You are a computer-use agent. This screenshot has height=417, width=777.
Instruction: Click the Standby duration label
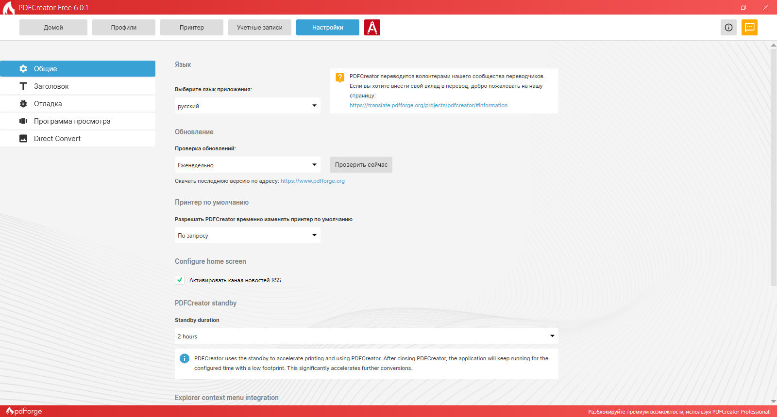197,320
